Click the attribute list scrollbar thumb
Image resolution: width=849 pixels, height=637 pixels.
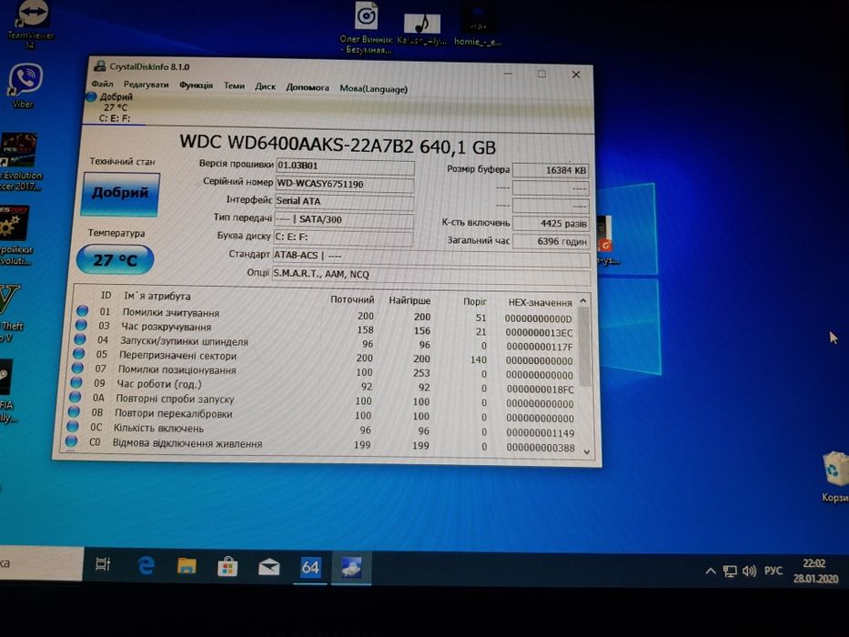(584, 346)
